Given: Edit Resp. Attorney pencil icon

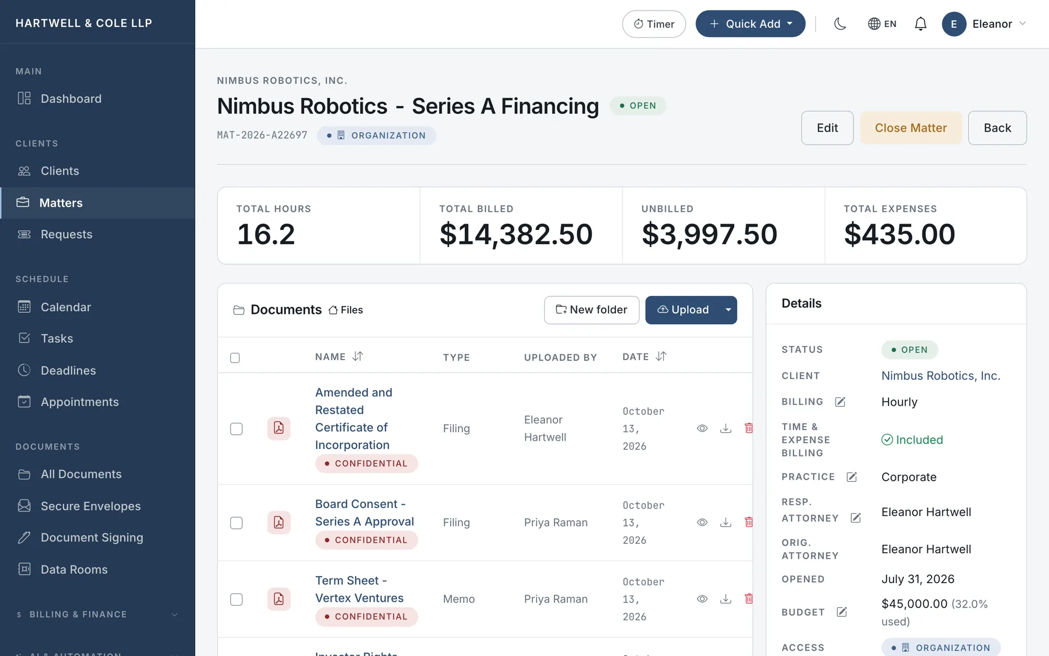Looking at the screenshot, I should click(855, 518).
